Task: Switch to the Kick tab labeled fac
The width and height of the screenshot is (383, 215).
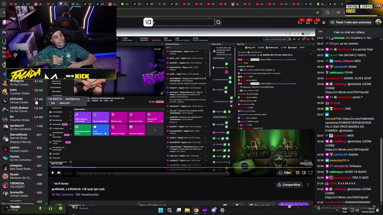Action: tap(320, 4)
